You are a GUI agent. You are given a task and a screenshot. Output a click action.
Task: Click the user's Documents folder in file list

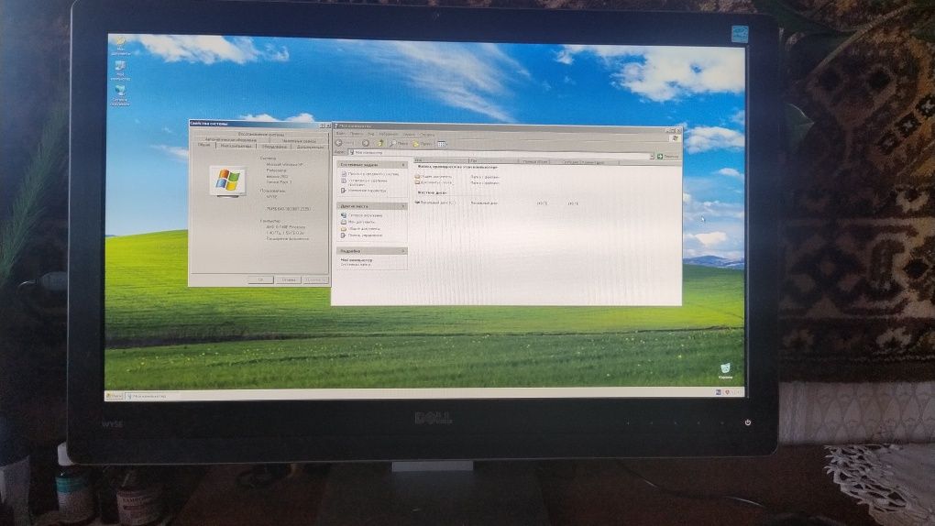click(x=434, y=182)
